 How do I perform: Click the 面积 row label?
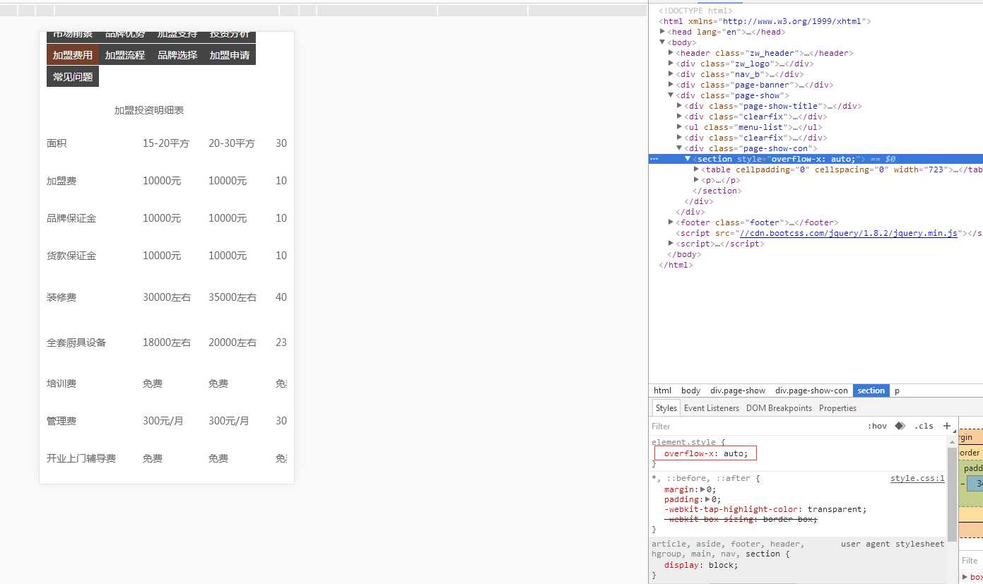coord(57,143)
